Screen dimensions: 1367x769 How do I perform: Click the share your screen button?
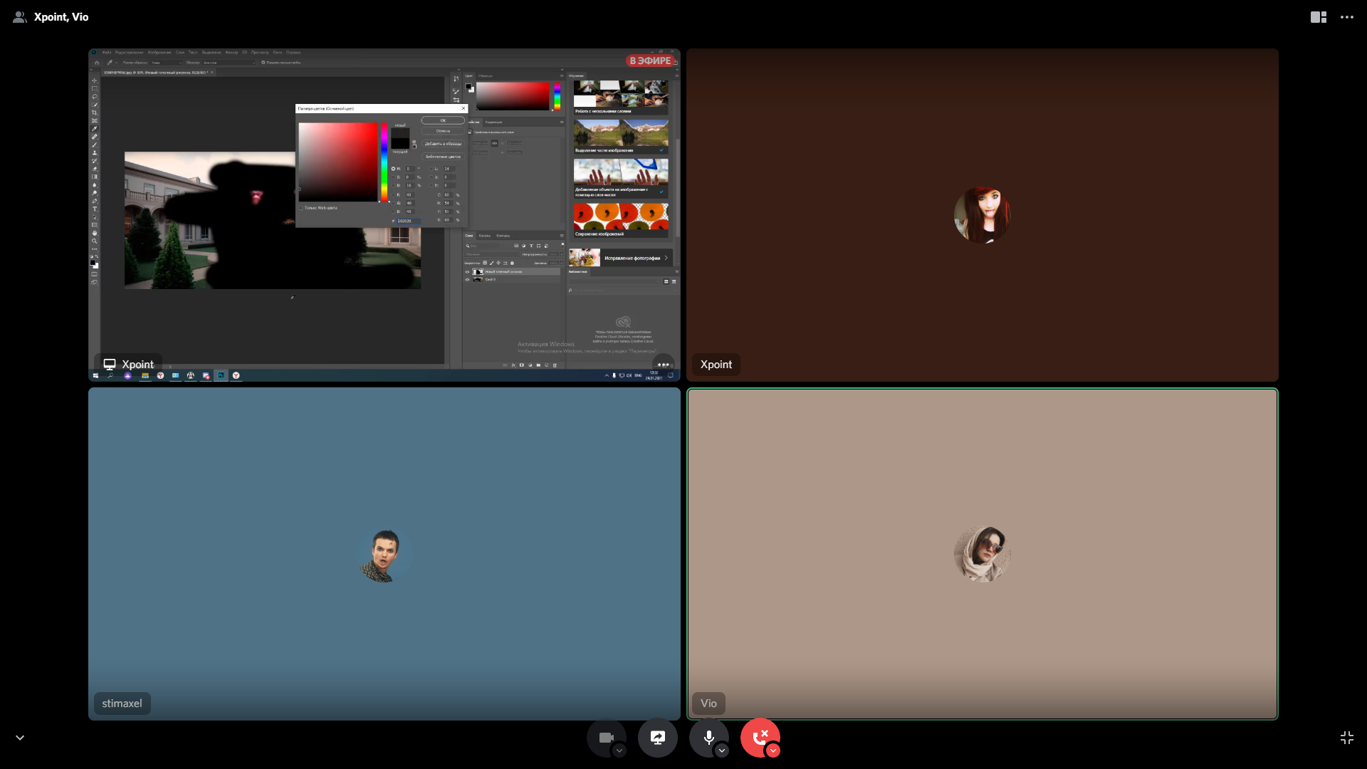coord(657,738)
